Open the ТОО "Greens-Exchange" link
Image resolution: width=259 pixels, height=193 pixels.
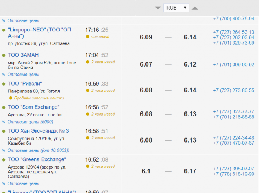pos(37,159)
